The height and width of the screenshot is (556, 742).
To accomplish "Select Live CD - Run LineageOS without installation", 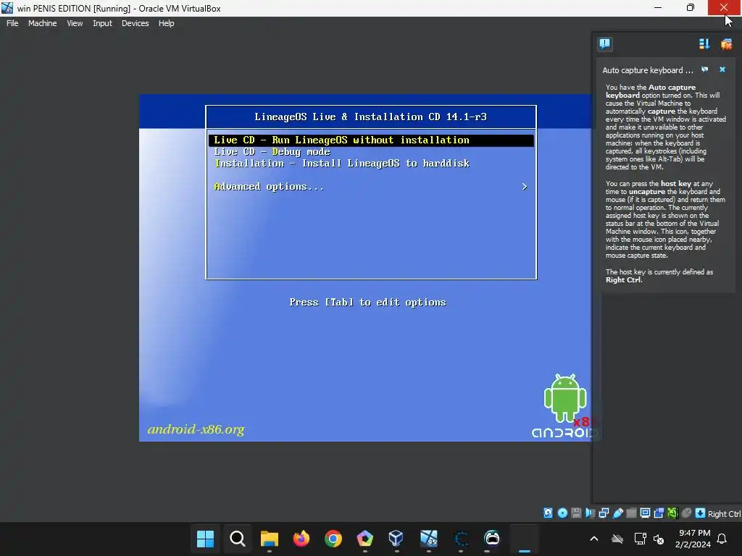I will tap(371, 140).
